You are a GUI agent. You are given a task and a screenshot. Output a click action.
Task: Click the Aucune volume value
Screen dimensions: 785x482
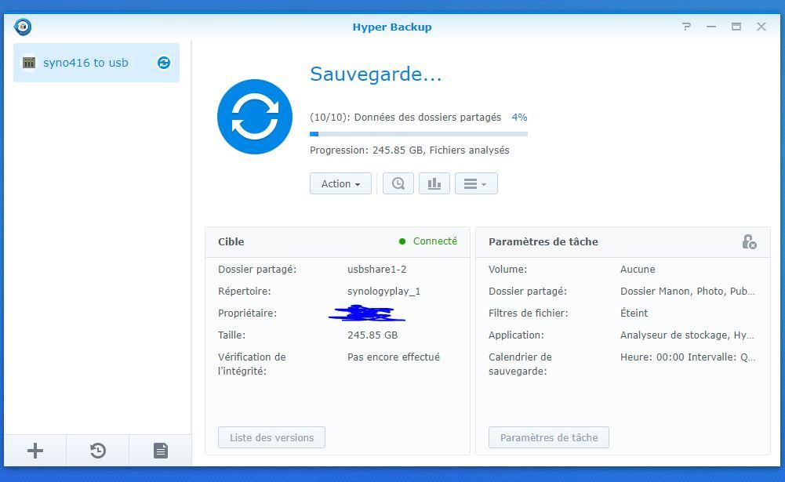638,270
